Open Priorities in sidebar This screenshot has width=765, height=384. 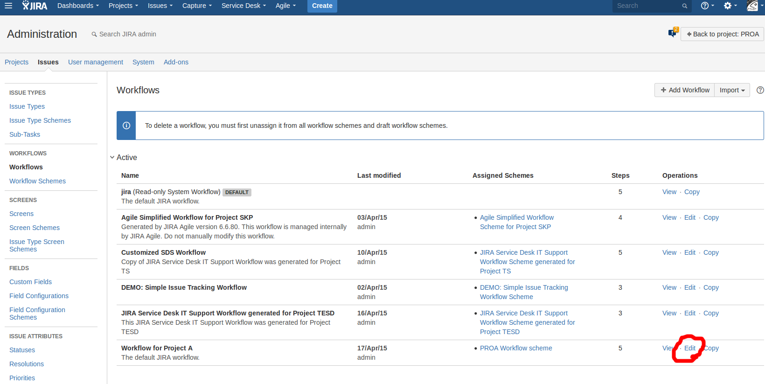point(22,378)
